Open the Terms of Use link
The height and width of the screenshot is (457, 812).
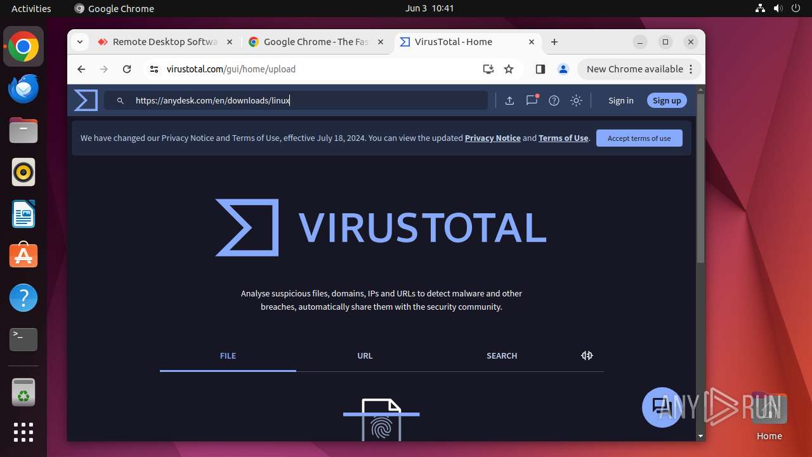coord(563,138)
